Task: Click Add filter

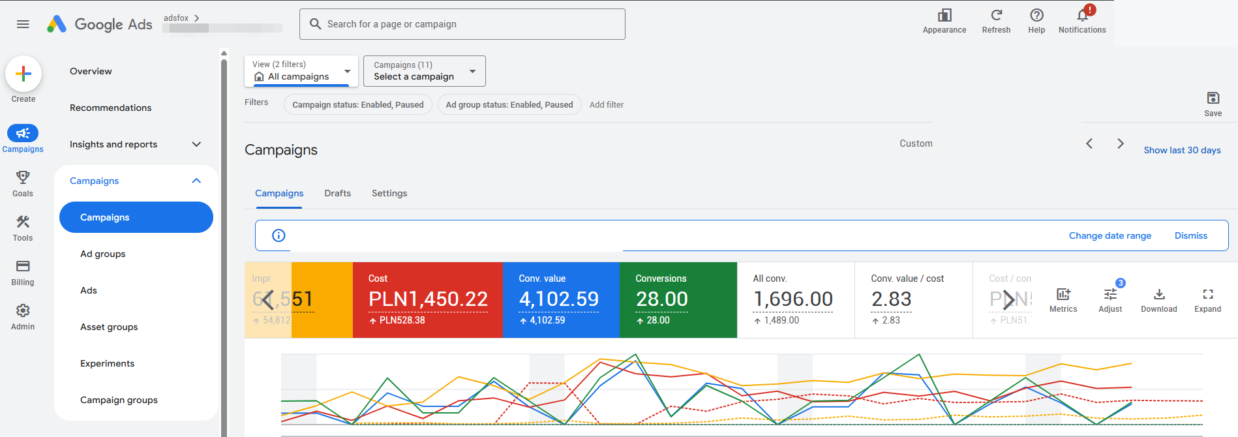Action: point(607,104)
